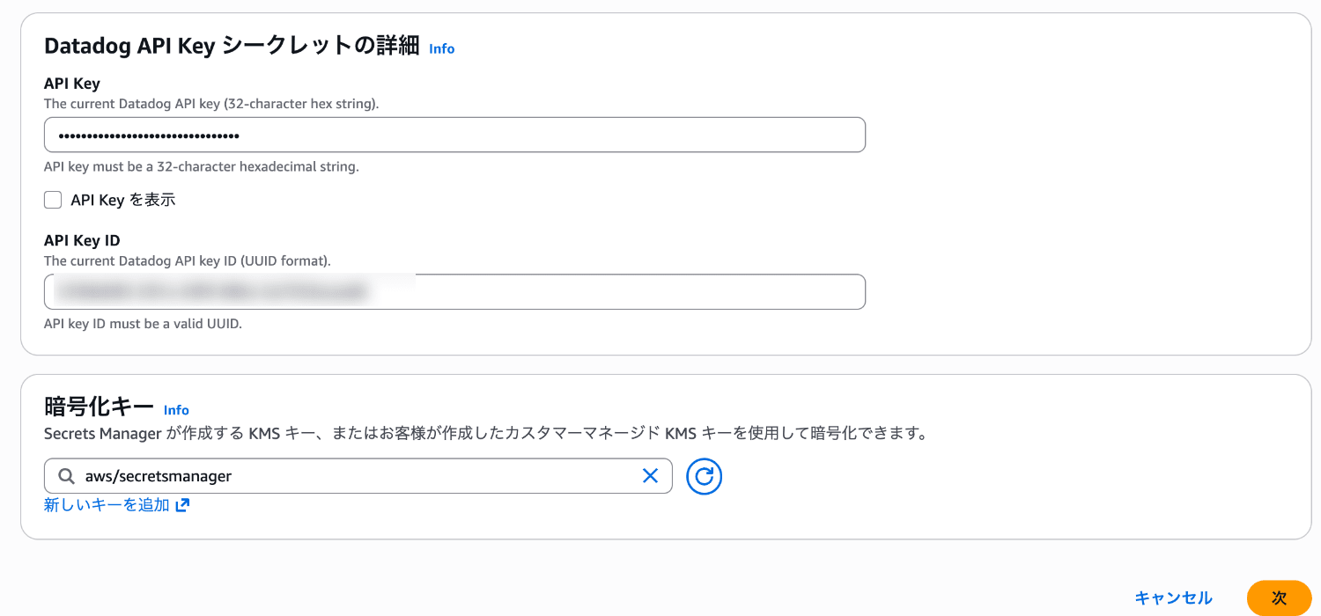This screenshot has height=616, width=1321.
Task: Click the 暗号化キー section heading
Action: coord(99,407)
